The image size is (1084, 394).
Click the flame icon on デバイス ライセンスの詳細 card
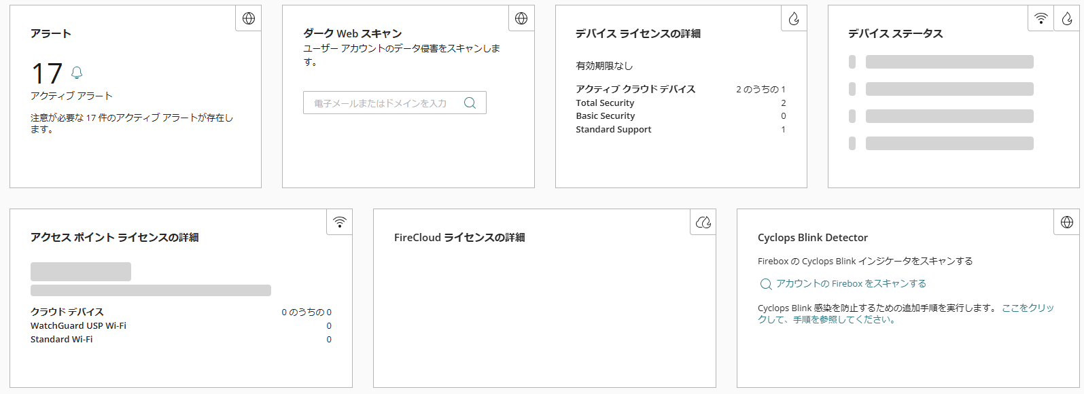[x=794, y=18]
